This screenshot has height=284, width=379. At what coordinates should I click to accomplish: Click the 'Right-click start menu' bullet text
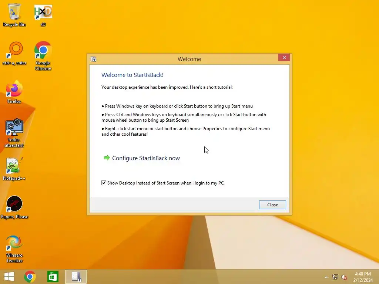click(186, 131)
